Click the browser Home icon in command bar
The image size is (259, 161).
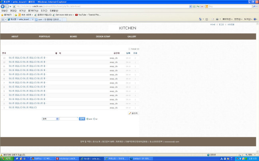pyautogui.click(x=200, y=19)
